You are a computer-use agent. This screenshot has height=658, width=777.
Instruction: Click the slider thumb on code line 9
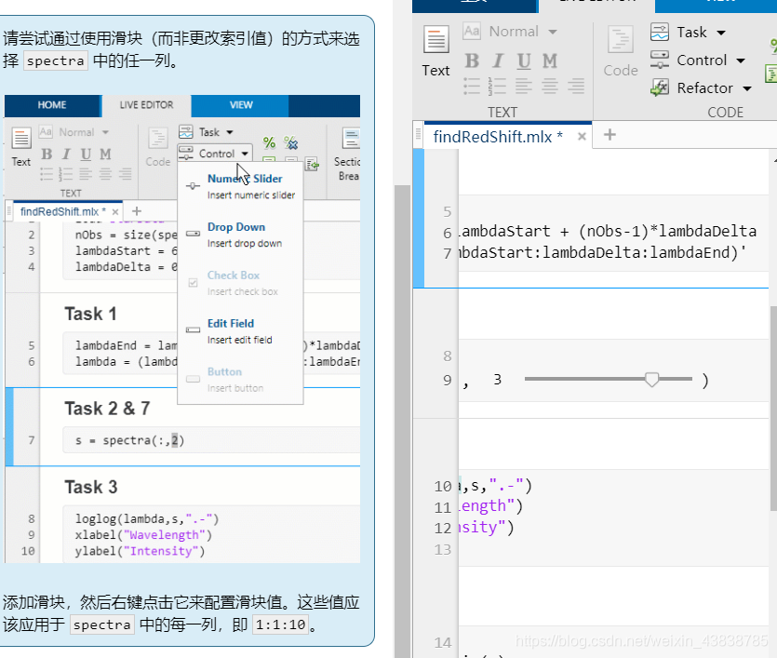click(652, 380)
